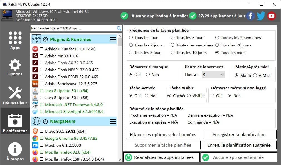
Task: Click the Maxthon browser icon
Action: 35,145
